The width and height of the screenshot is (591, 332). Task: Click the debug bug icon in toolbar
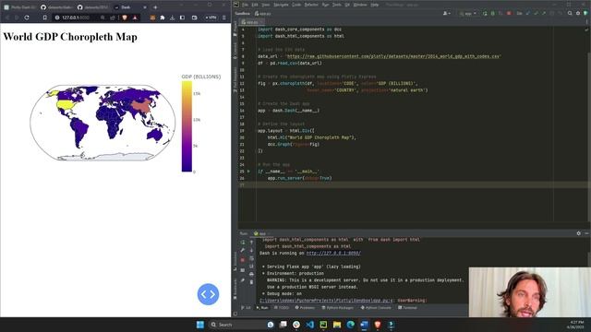492,13
